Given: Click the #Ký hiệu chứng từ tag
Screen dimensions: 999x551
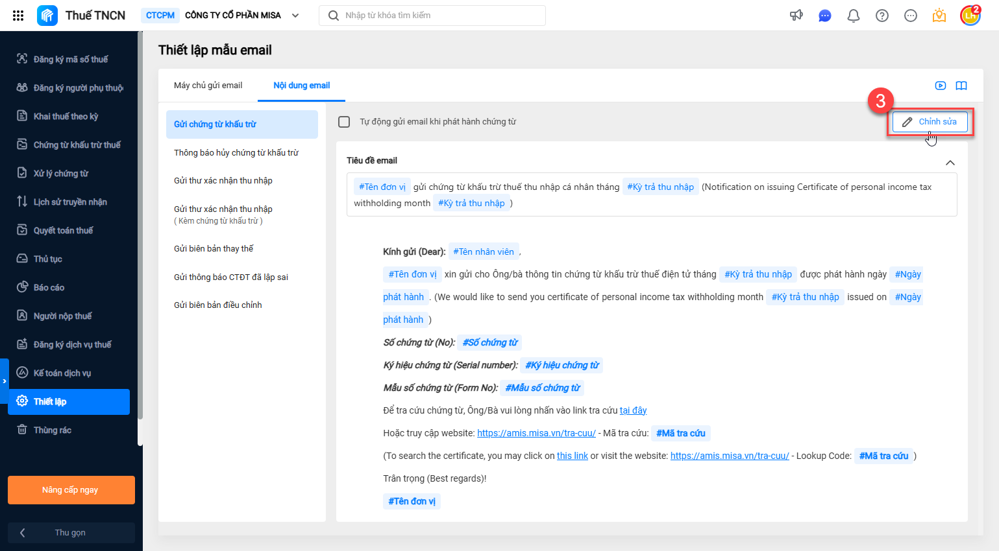Looking at the screenshot, I should tap(562, 365).
